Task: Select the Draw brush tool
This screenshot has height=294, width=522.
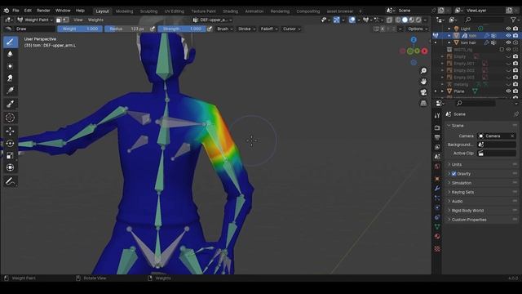Action: tap(10, 42)
